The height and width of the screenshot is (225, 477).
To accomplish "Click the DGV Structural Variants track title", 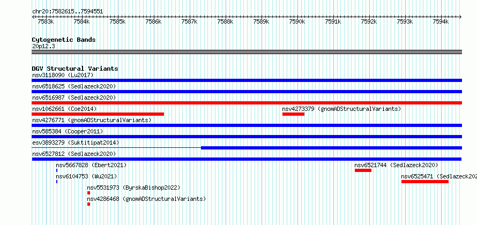I will (x=75, y=69).
